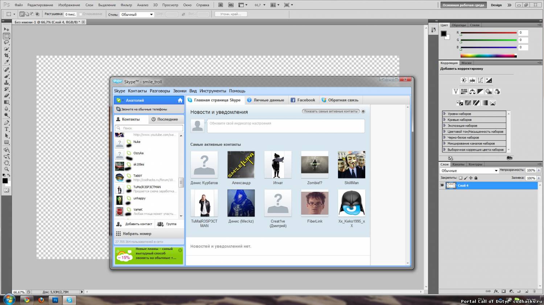Toggle lock all (padlock) in Layers panel
The height and width of the screenshot is (305, 544).
(476, 178)
